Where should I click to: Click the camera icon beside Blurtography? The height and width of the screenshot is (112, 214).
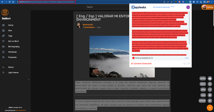coord(3,47)
